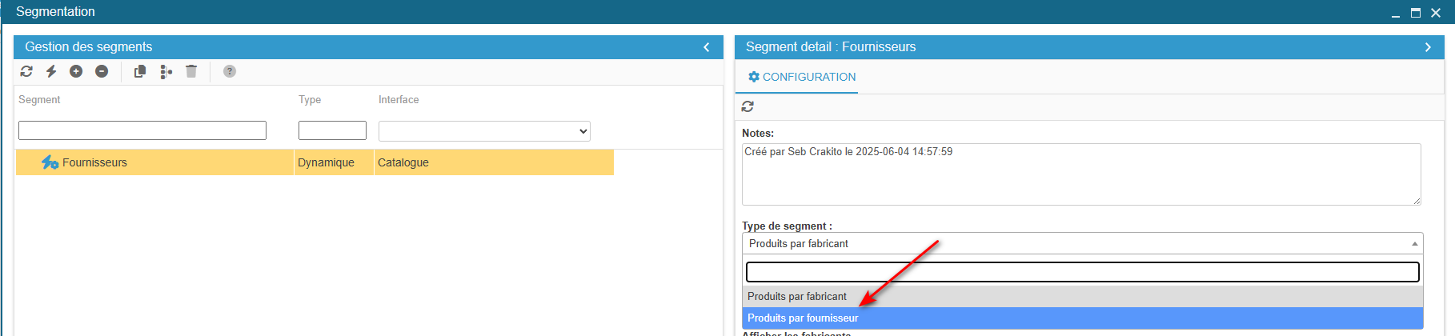Focus the Segment name filter field
The height and width of the screenshot is (336, 1455).
142,130
